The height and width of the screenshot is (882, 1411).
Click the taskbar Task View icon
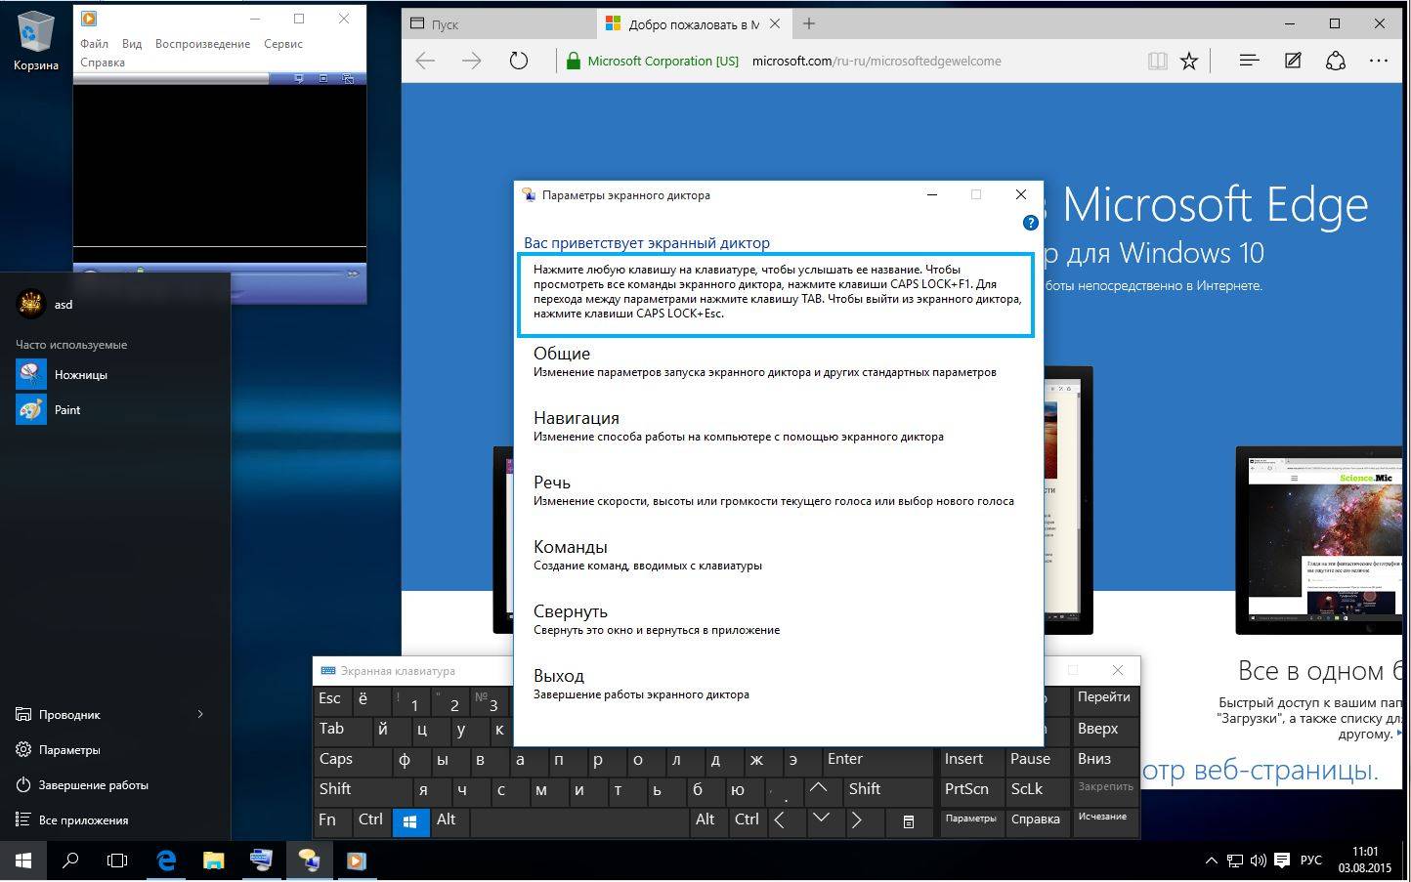pos(117,861)
